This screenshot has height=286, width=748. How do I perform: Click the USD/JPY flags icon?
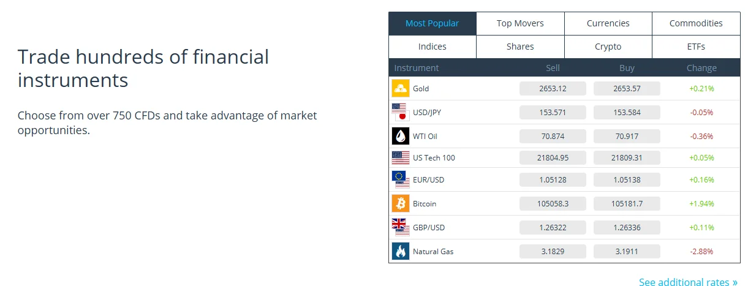click(400, 112)
